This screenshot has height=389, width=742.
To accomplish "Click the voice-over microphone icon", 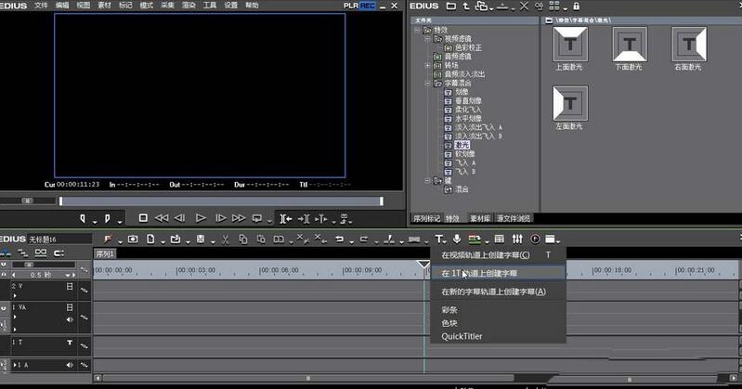I will click(x=457, y=240).
